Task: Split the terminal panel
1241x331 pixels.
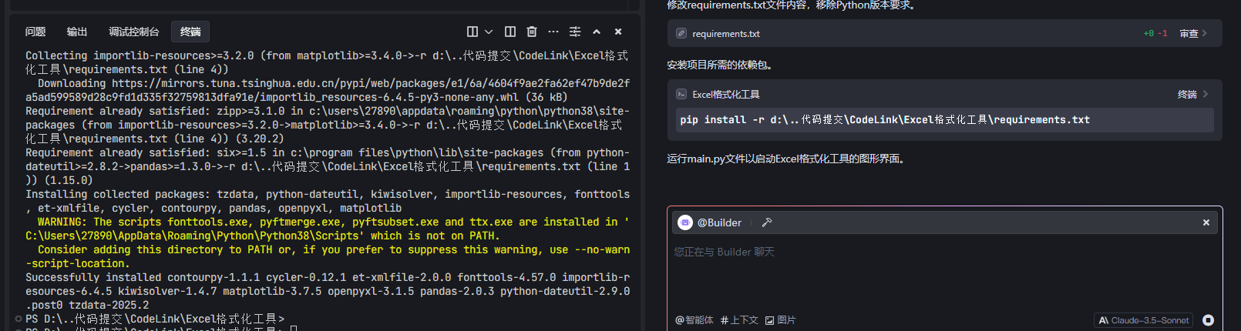Action: (x=510, y=32)
